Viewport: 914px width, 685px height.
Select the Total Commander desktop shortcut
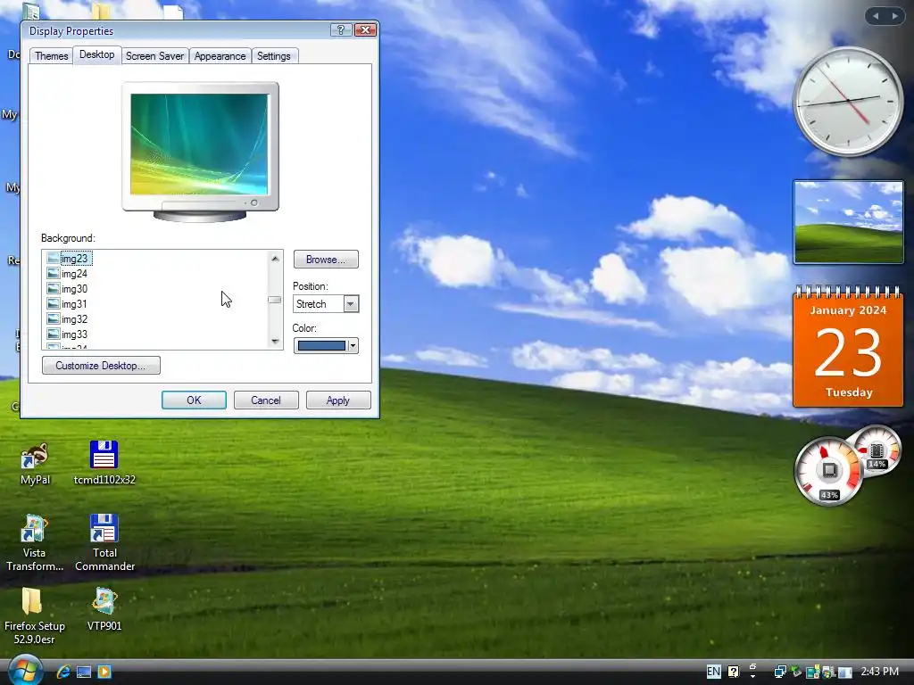pyautogui.click(x=104, y=543)
